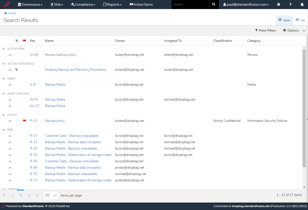Expand the Options chevron
The image size is (308, 210).
(x=304, y=30)
